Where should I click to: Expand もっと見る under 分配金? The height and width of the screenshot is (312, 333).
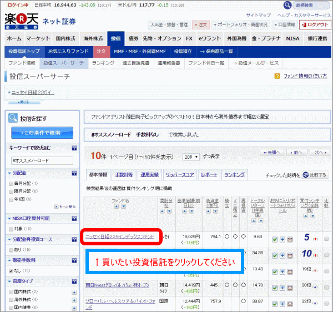coord(65,207)
